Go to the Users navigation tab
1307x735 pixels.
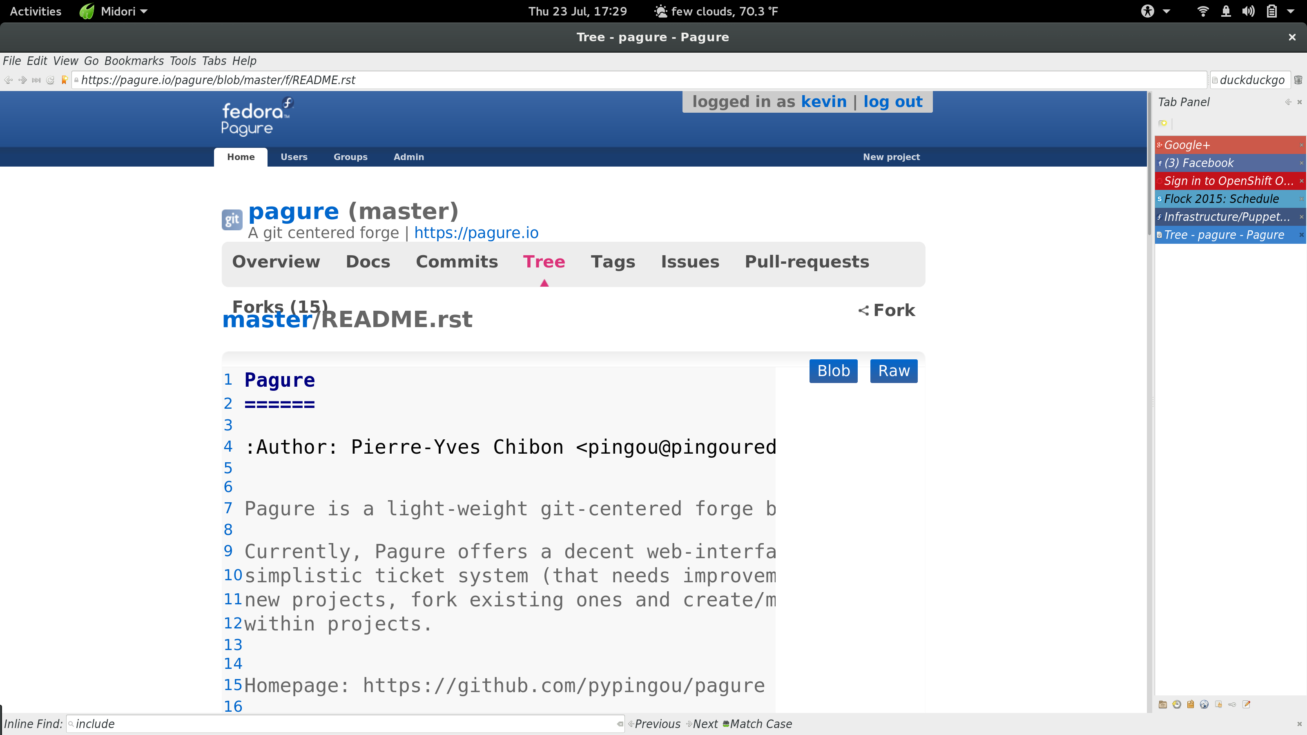[294, 157]
